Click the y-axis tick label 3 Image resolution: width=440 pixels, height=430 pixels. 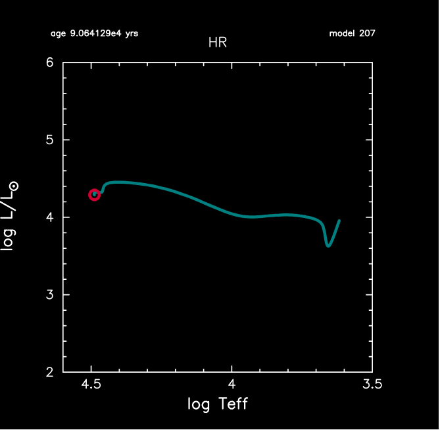(x=50, y=294)
